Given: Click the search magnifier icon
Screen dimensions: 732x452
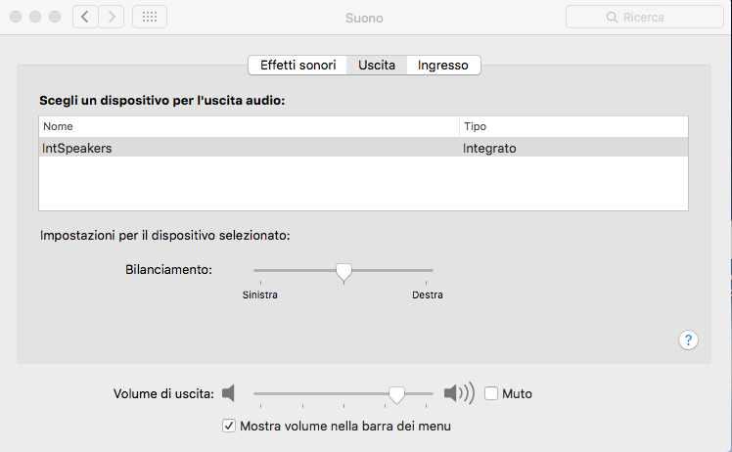Looking at the screenshot, I should coord(613,18).
